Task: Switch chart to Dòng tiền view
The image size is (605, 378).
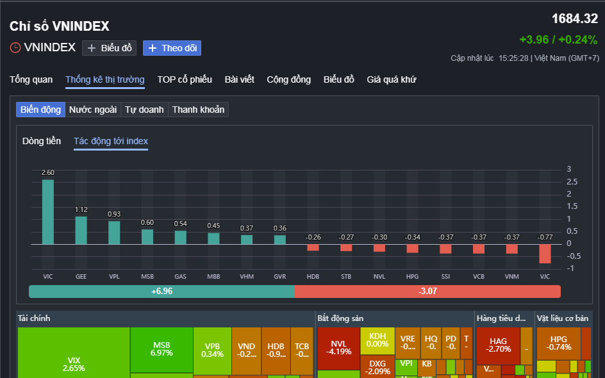Action: 42,141
